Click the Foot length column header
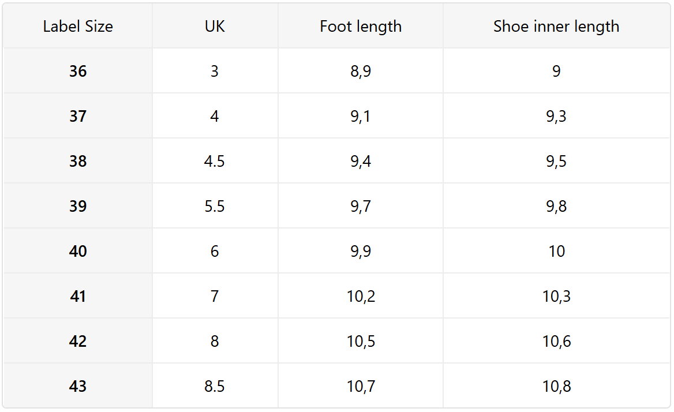 pos(361,27)
